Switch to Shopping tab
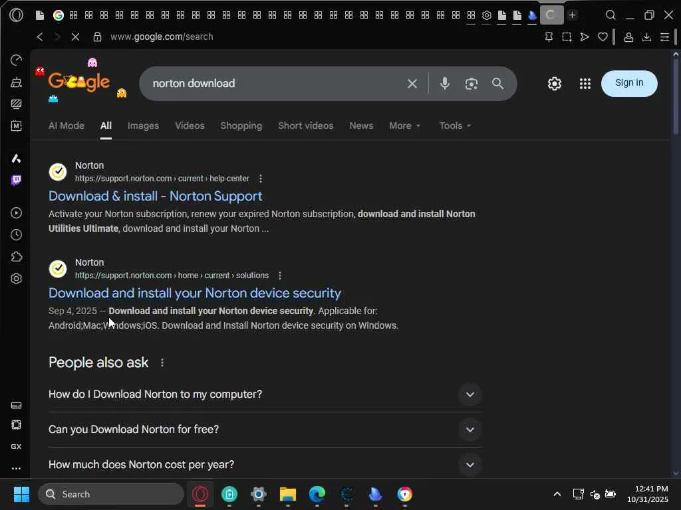681x510 pixels. [x=241, y=126]
